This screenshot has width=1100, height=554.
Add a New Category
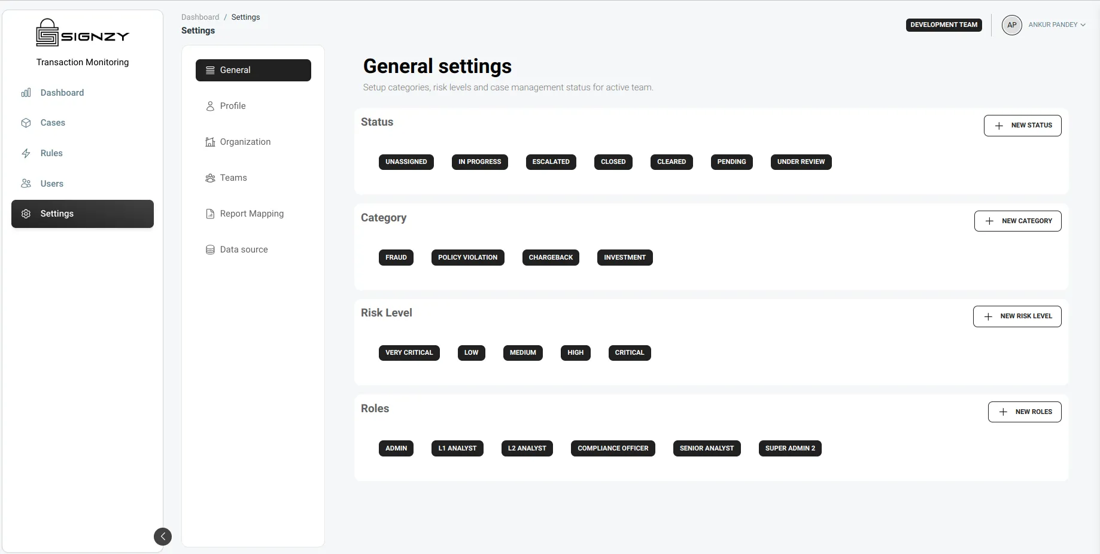(1018, 221)
